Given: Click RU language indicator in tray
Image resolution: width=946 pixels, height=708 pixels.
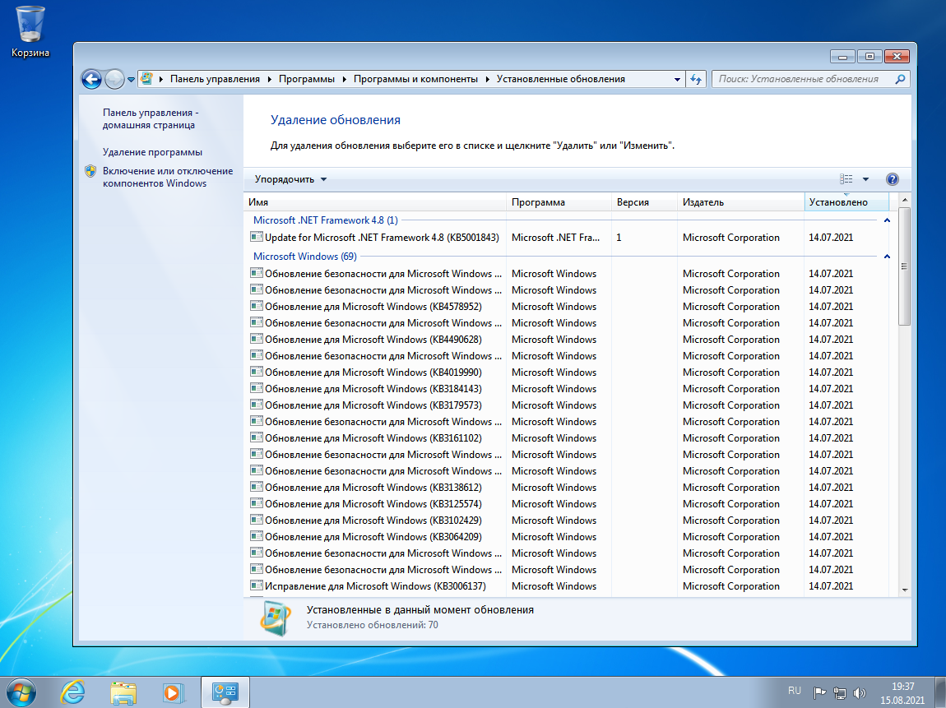Looking at the screenshot, I should click(x=795, y=691).
